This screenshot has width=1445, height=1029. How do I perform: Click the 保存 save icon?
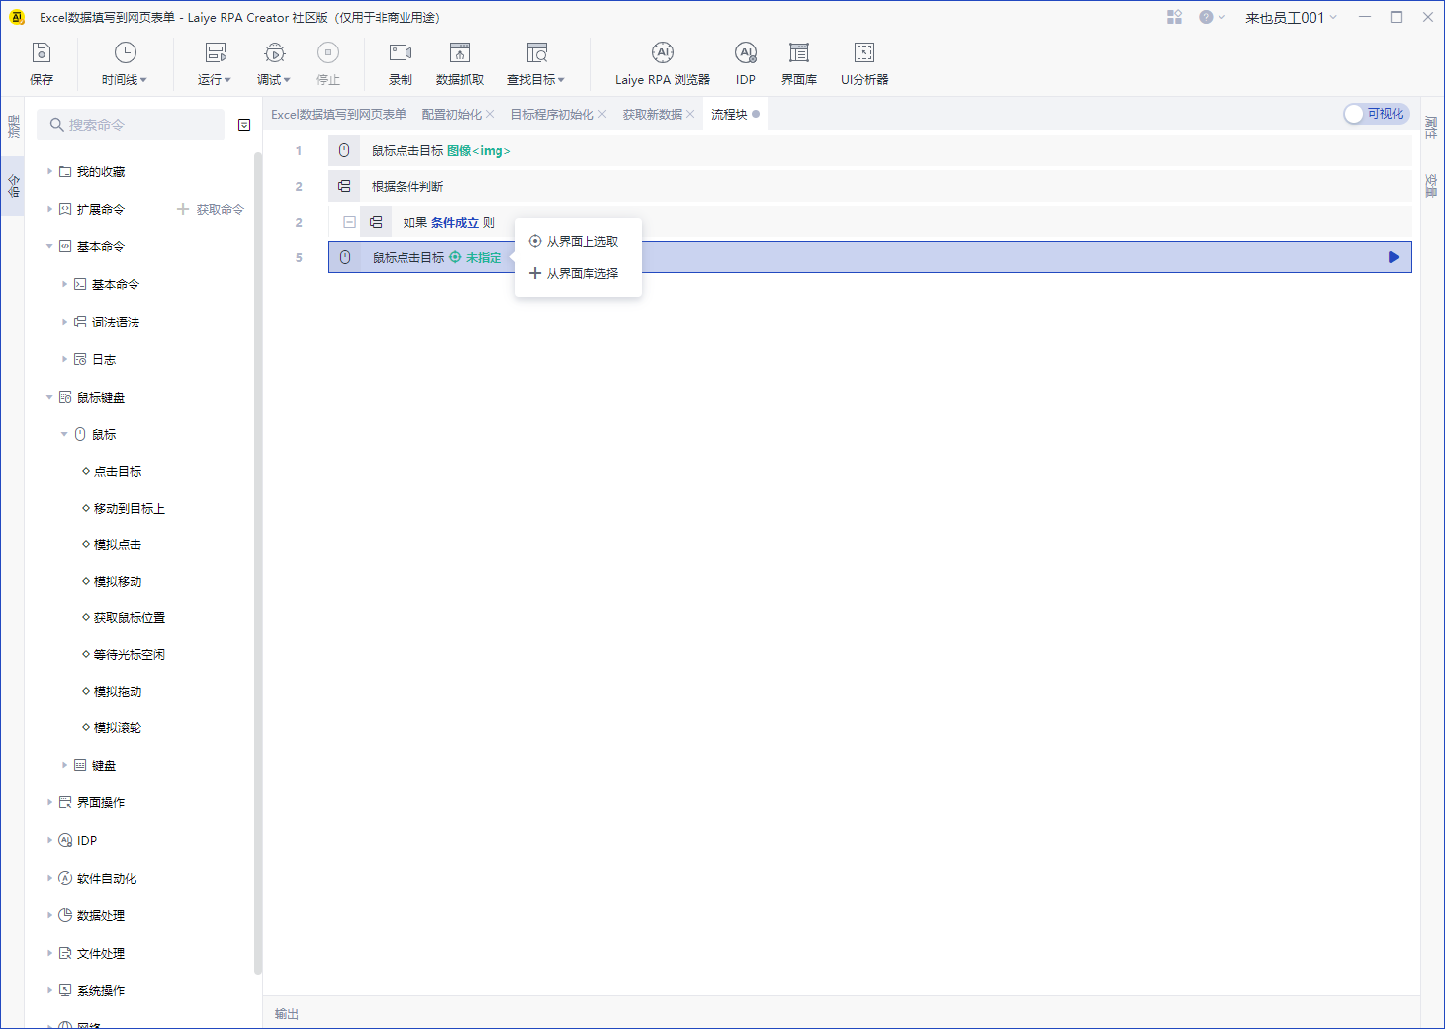pyautogui.click(x=42, y=53)
